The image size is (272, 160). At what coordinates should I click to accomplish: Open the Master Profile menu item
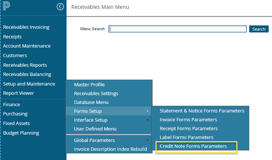click(x=89, y=84)
